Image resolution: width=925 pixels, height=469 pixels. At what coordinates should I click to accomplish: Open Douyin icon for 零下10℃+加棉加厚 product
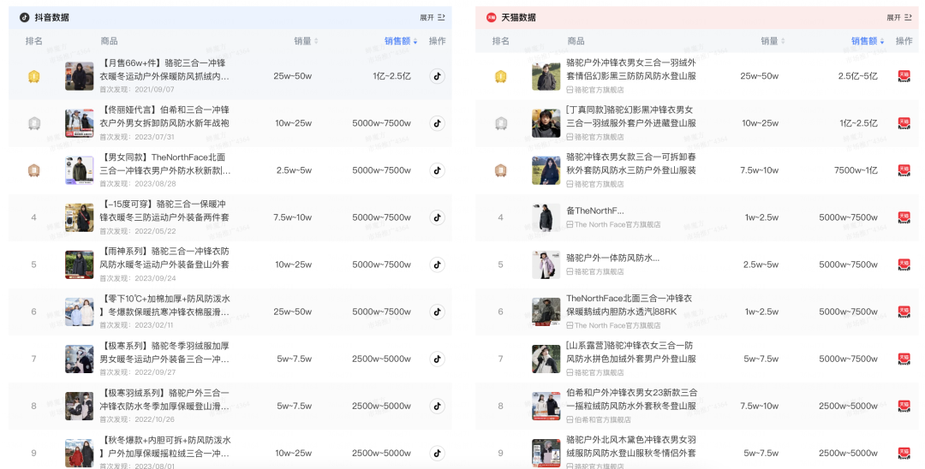(x=437, y=312)
